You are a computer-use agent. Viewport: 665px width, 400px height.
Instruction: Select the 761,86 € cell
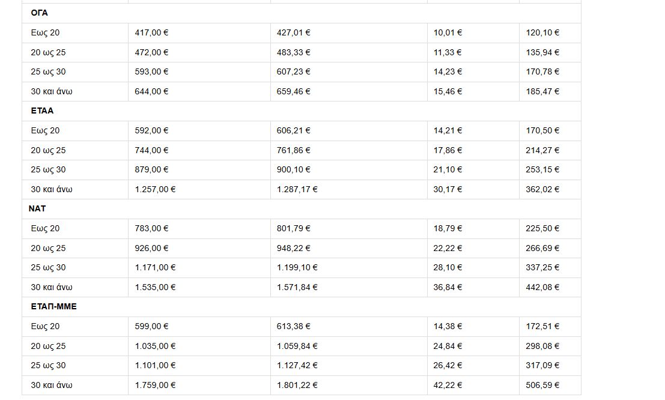pyautogui.click(x=293, y=151)
